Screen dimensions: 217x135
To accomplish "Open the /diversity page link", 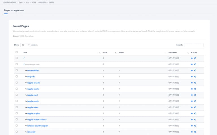I will tap(31, 132).
